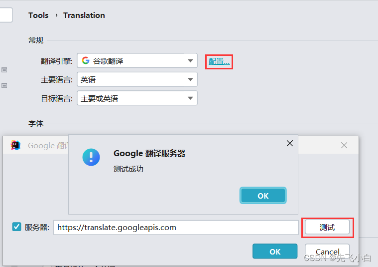Toggle the 服务器 checkbox

tap(16, 227)
